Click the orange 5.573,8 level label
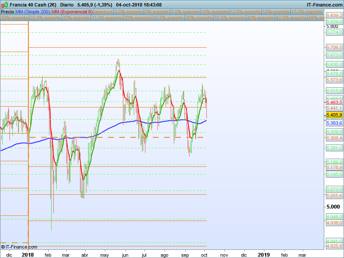Viewport: 344px width, 258px height. 334,80
